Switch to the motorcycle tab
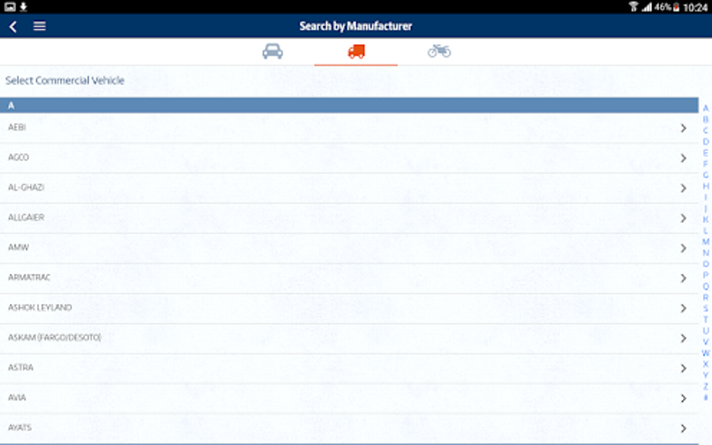Viewport: 712px width, 445px height. point(439,51)
